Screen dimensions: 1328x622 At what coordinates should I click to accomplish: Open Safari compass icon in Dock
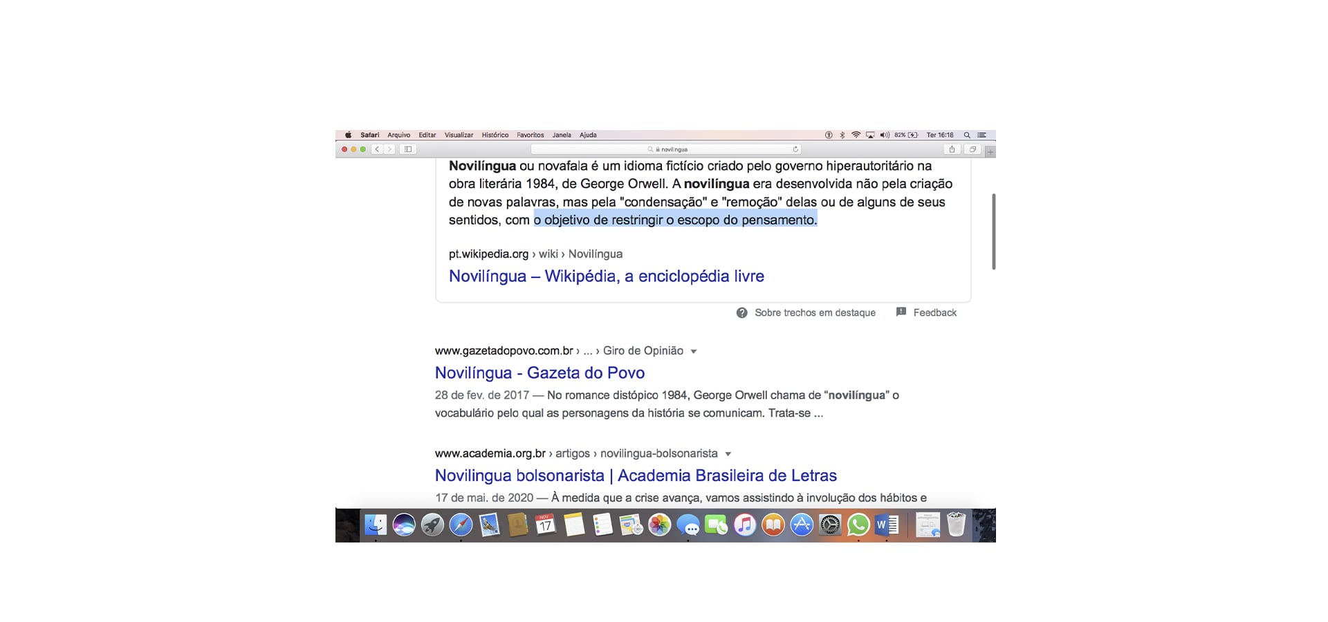point(461,525)
